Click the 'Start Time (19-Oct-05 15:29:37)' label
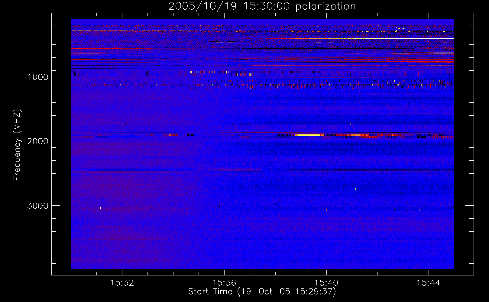This screenshot has height=302, width=489. (262, 292)
